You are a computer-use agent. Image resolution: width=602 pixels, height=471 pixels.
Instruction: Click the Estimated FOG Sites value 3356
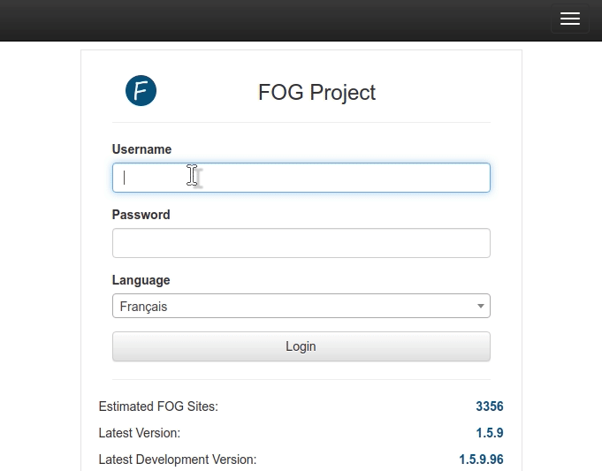click(x=490, y=406)
